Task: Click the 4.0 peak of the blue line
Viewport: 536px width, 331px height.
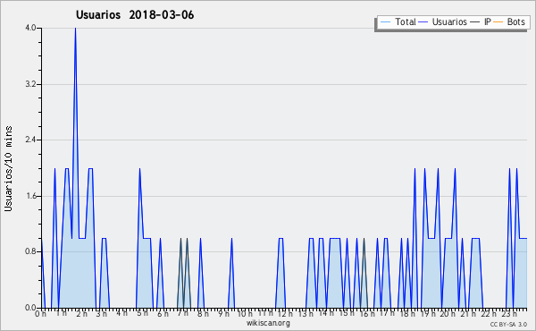Action: coord(75,29)
